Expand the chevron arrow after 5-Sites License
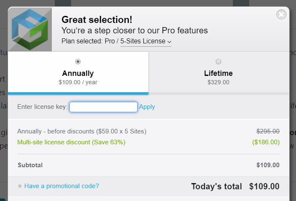Screen dimensions: 296x201 (x=169, y=42)
